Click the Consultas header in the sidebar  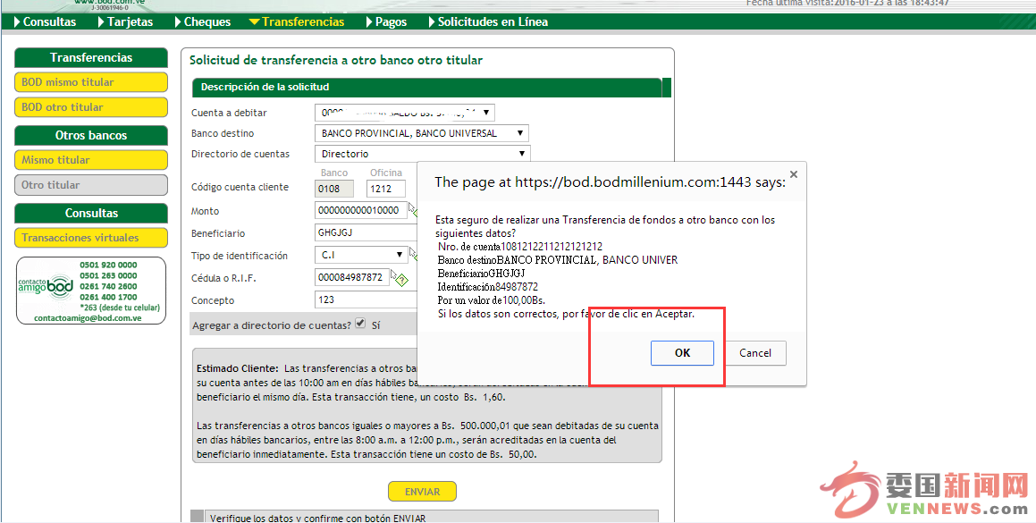91,214
